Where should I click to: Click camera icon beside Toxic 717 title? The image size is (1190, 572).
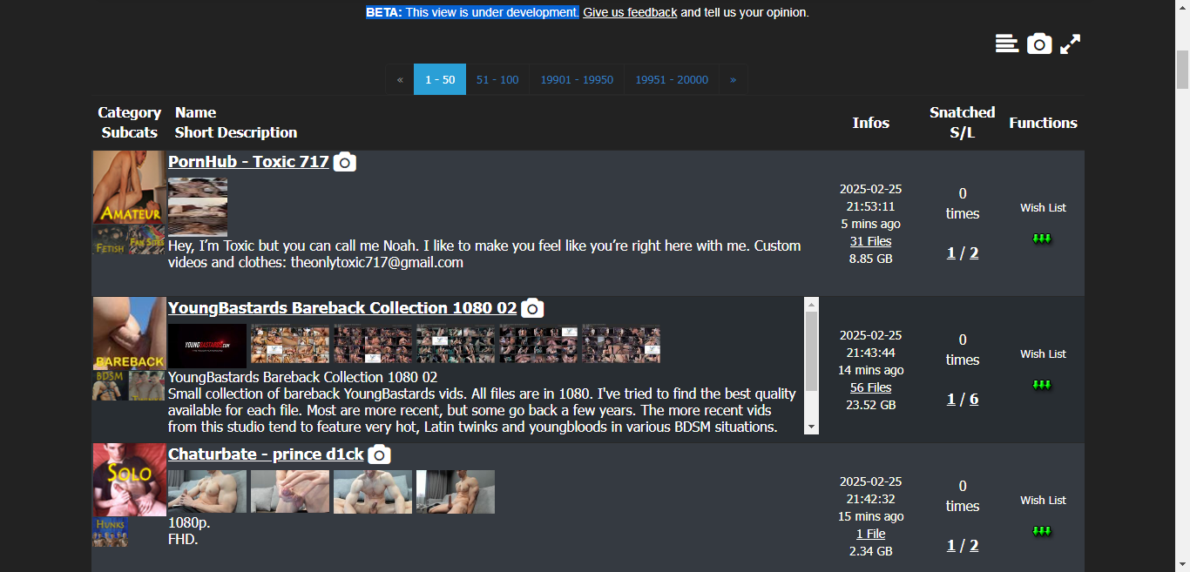(x=345, y=162)
